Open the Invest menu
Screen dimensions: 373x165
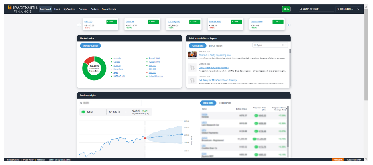click(57, 9)
